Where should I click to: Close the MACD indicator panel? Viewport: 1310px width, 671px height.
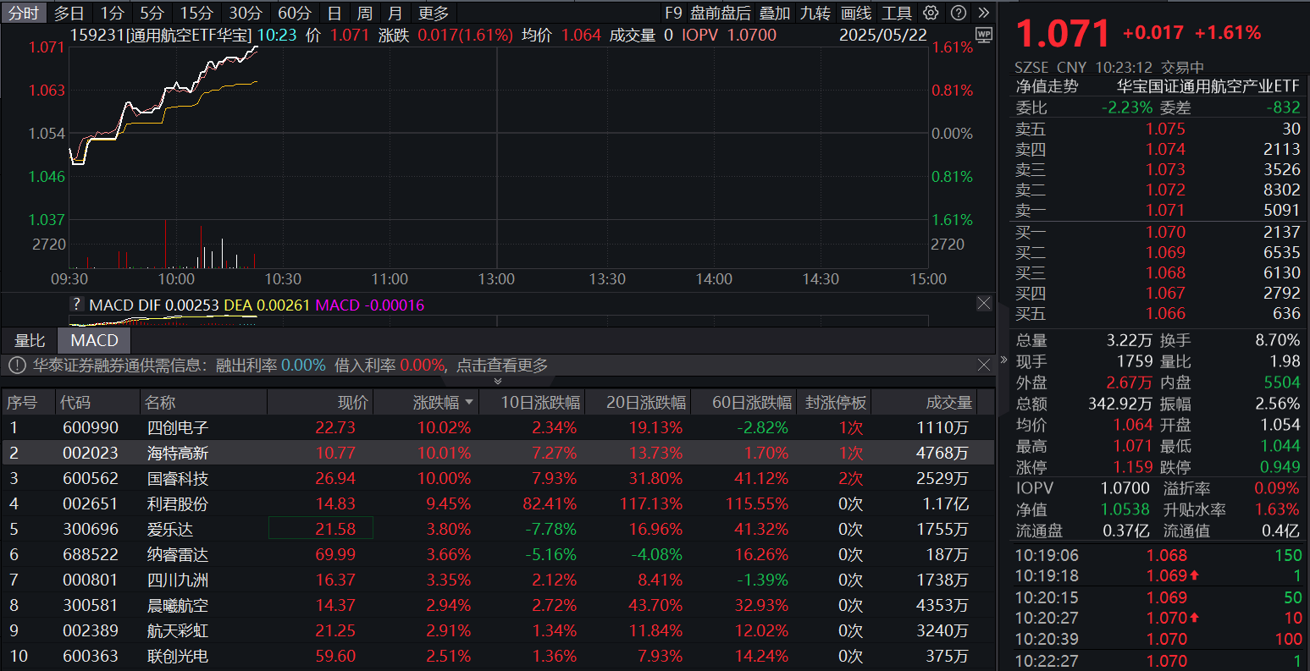pyautogui.click(x=983, y=303)
